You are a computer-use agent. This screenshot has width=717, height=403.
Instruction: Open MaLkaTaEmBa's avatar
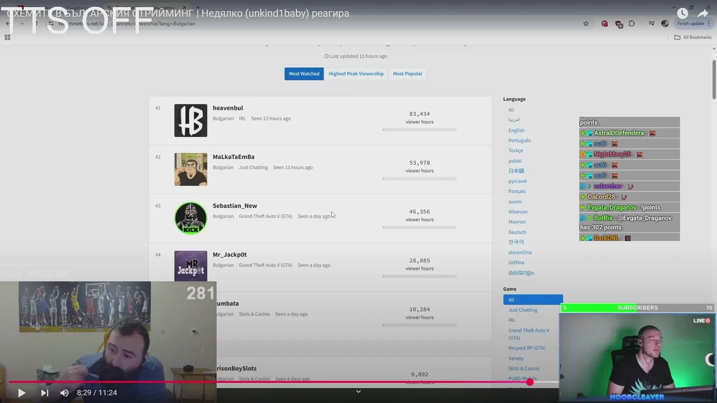point(190,169)
